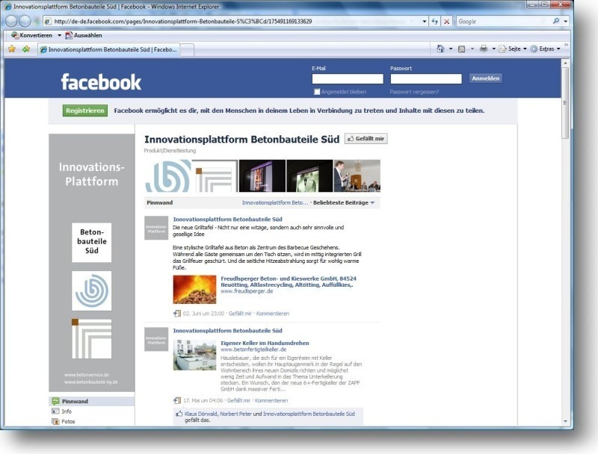Click the E-Mail input field
598x454 pixels.
[348, 79]
